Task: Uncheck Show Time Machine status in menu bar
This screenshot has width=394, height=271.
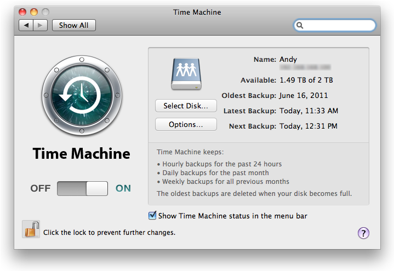Action: [x=152, y=216]
